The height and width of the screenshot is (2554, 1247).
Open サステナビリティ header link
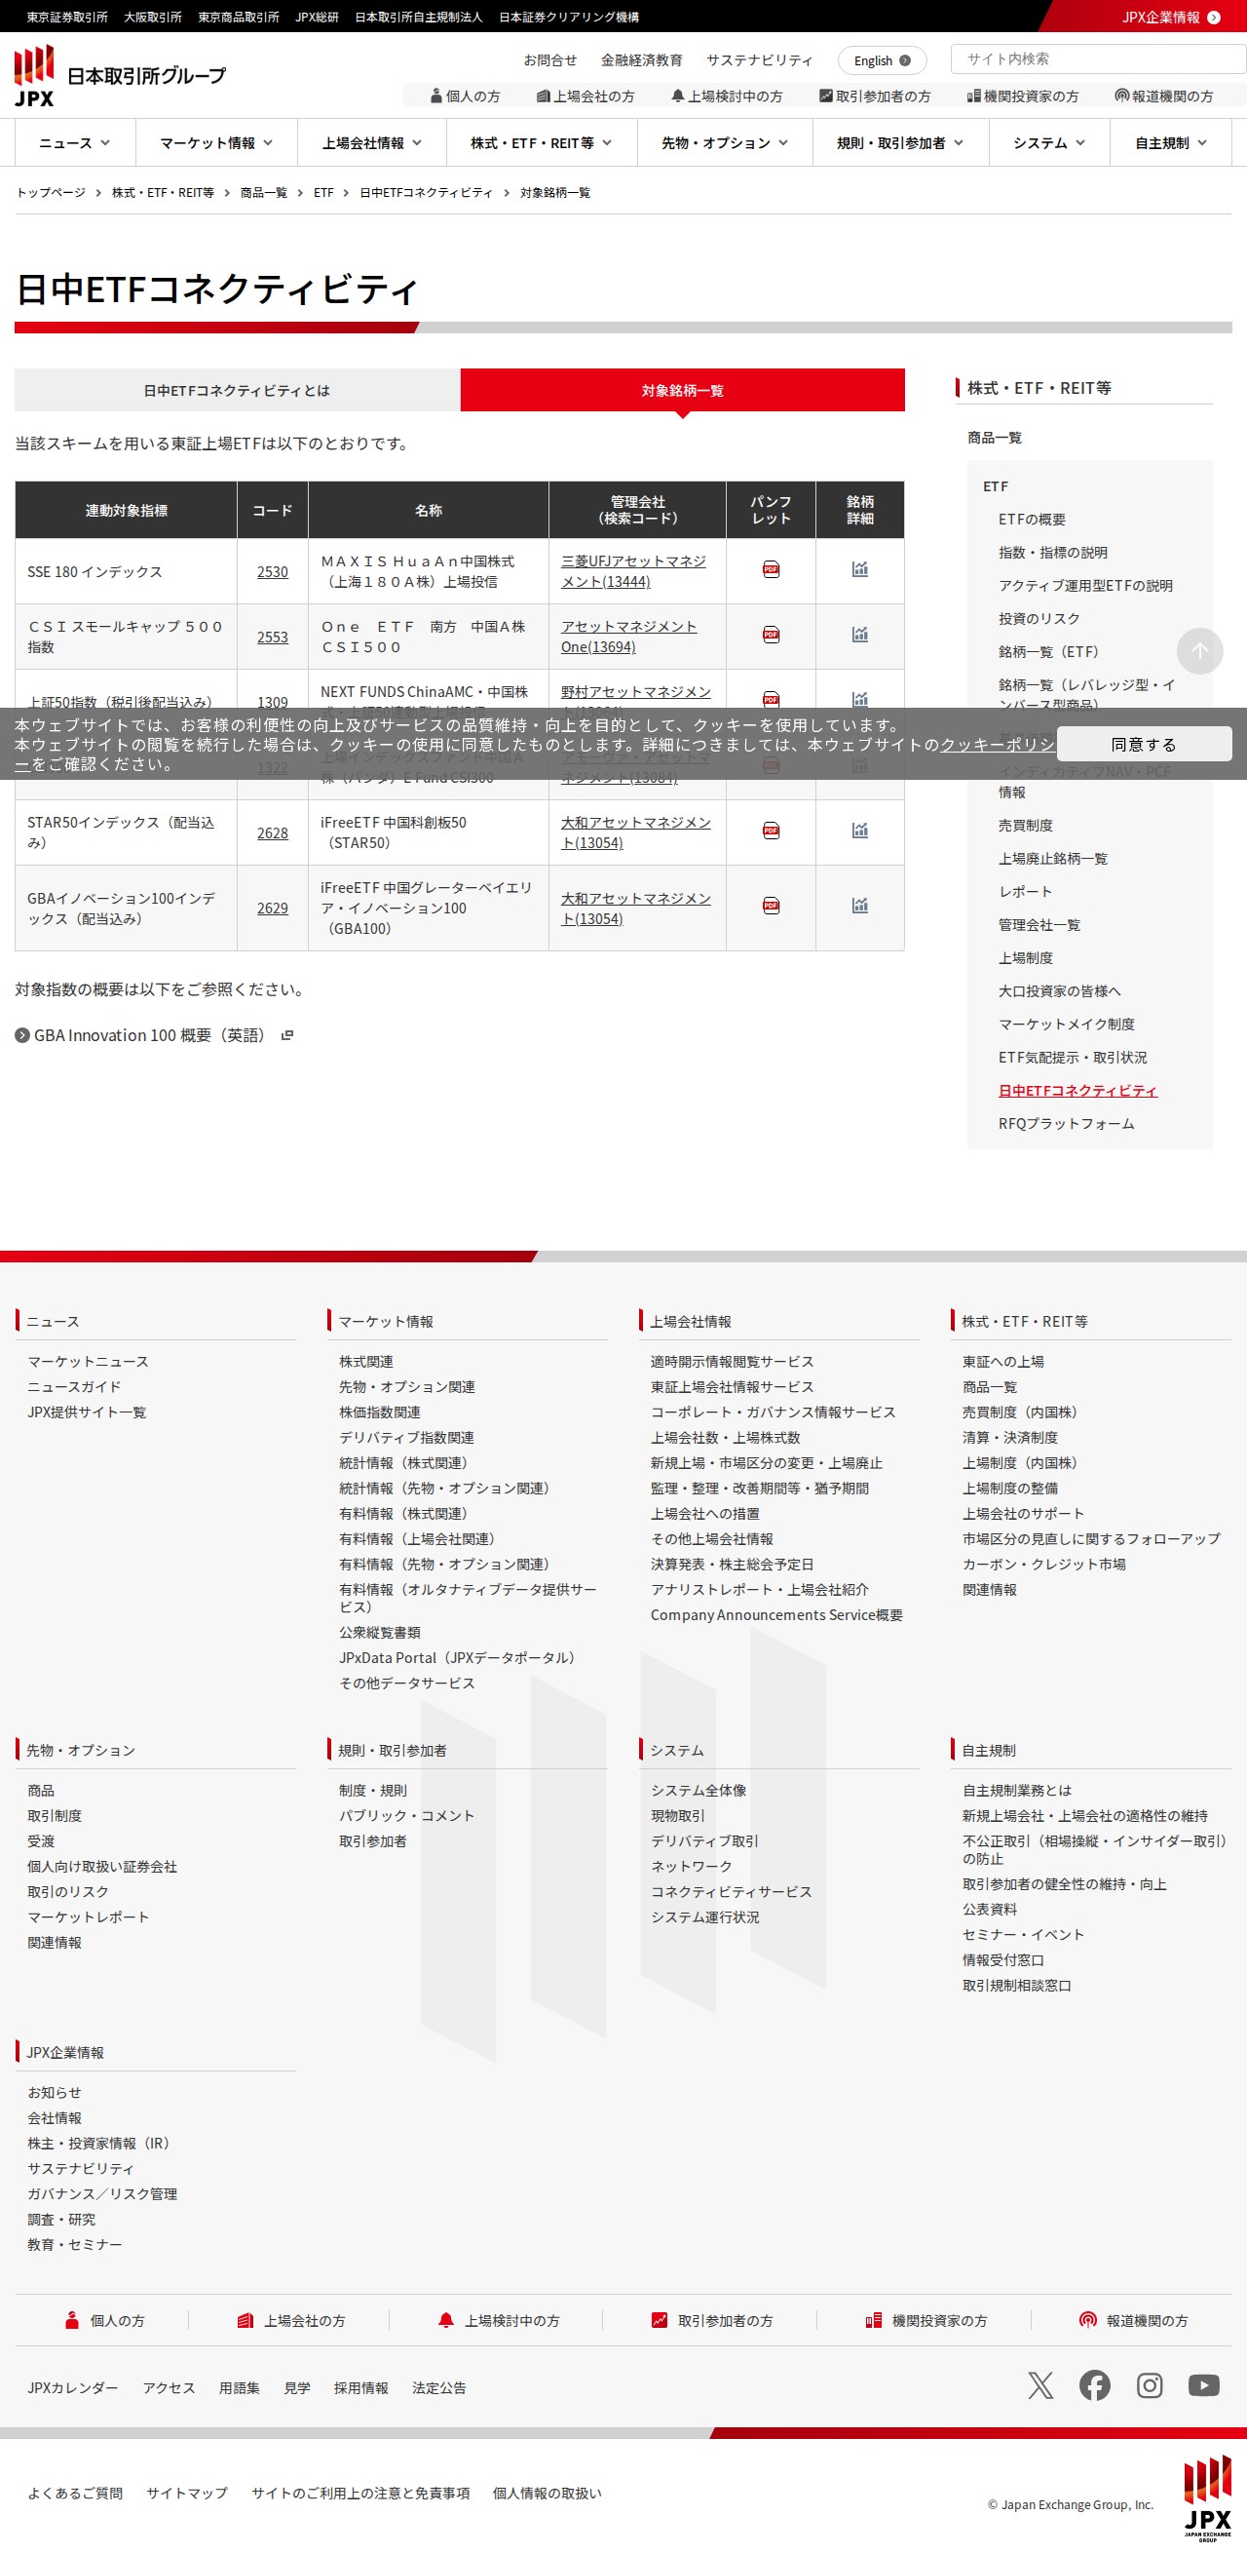[x=759, y=60]
